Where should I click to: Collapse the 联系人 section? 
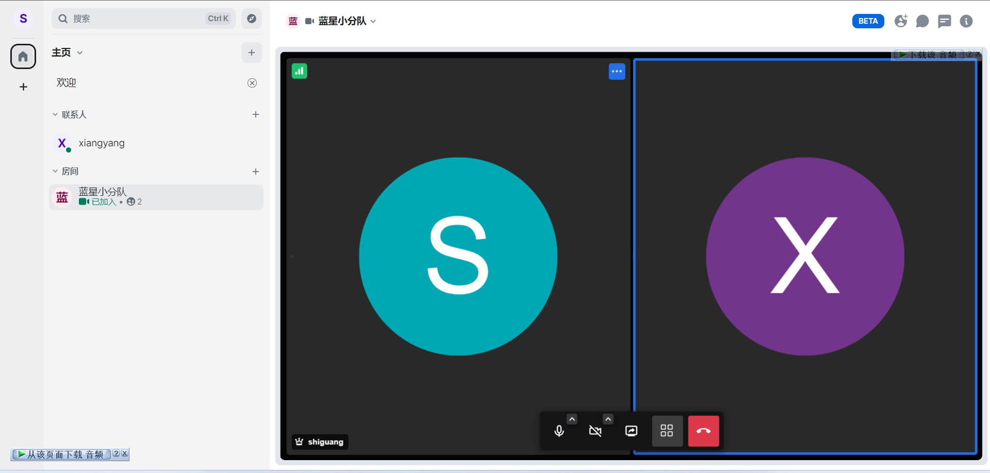point(69,114)
